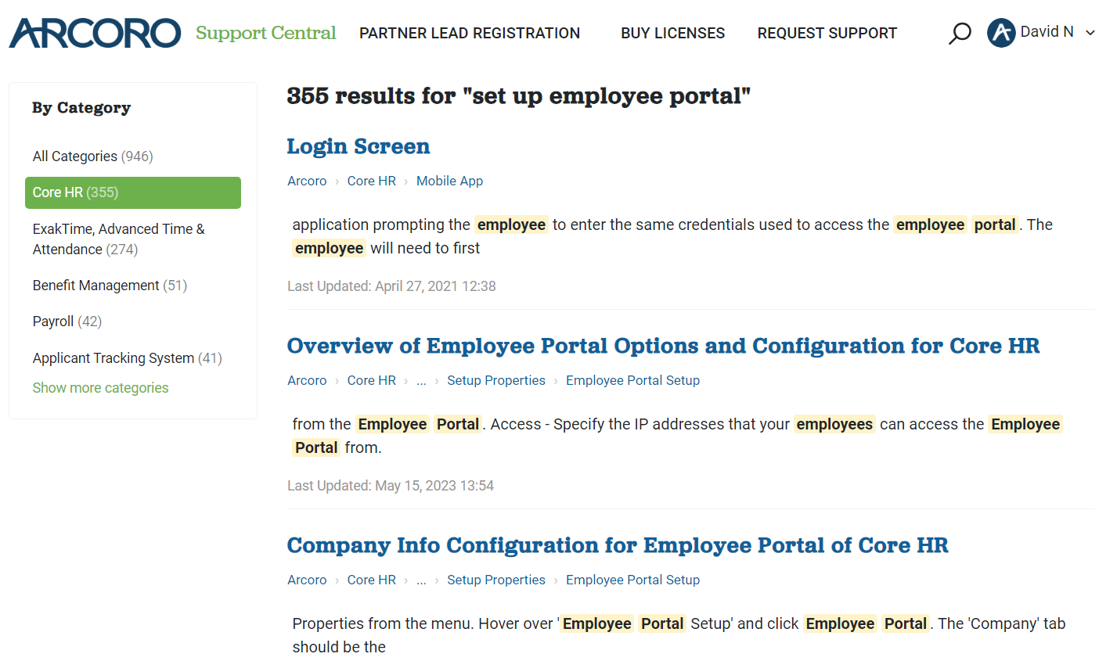Click 'Last Updated: April 27, 2021 12:38' text
The image size is (1106, 661).
pyautogui.click(x=391, y=286)
